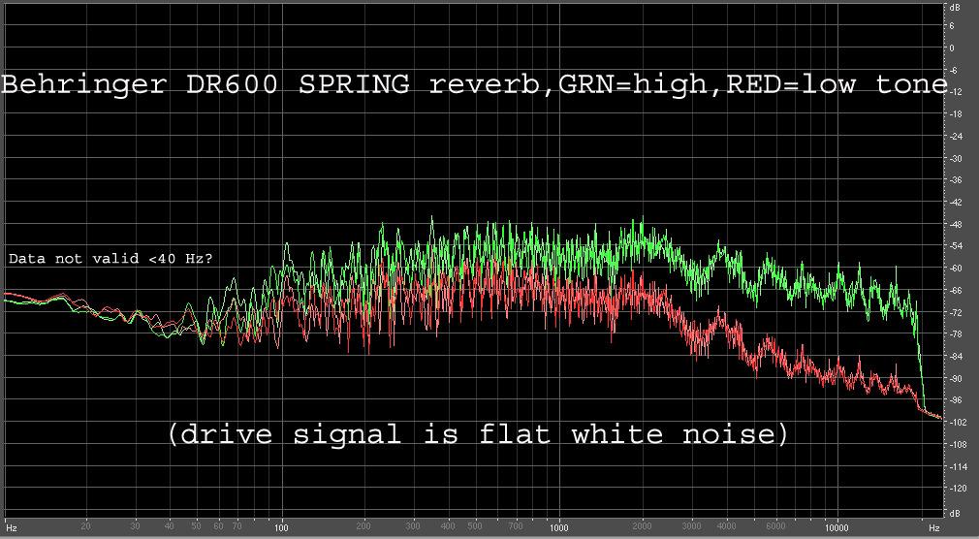Click the 300 Hz frequency axis label

tap(412, 526)
